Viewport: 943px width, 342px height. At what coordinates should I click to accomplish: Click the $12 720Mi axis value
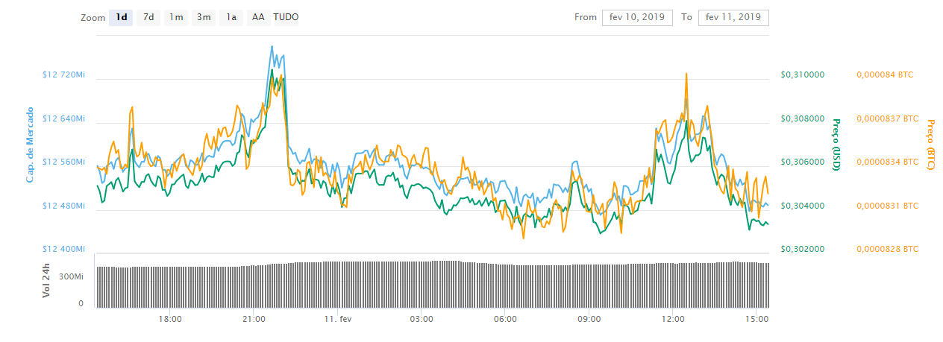(64, 75)
